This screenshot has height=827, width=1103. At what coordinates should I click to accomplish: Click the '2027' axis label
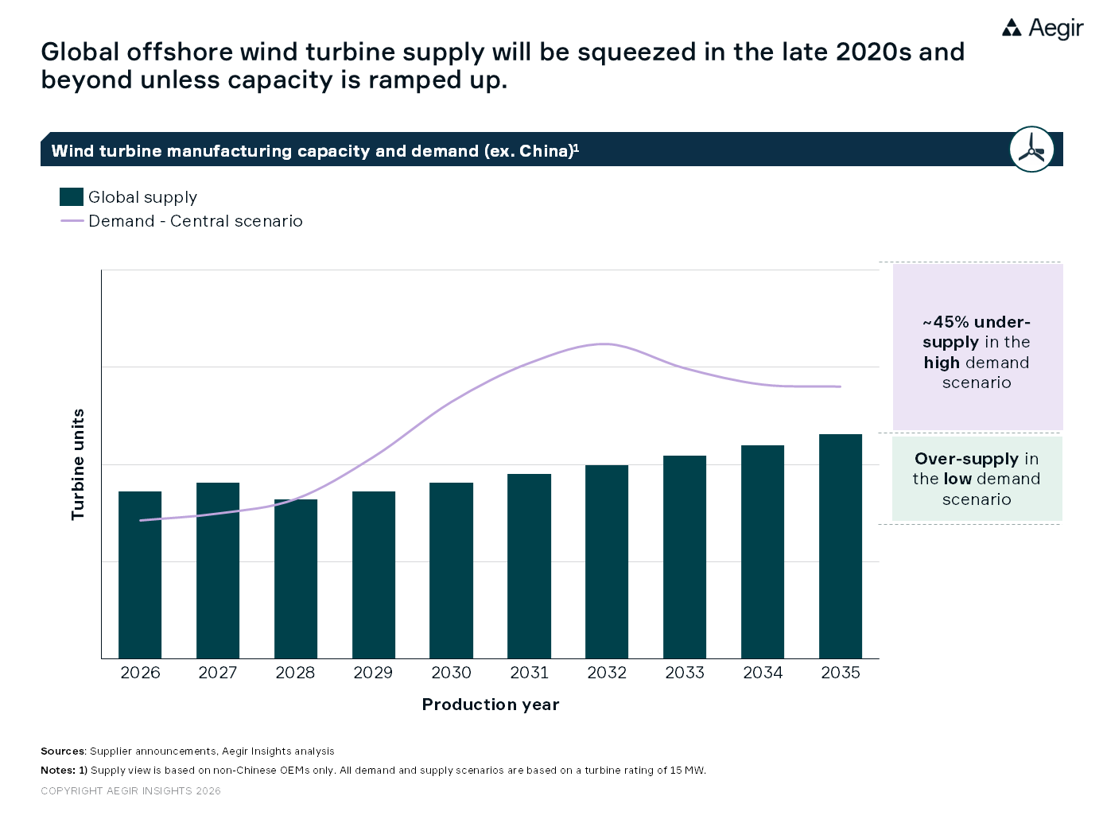click(218, 673)
